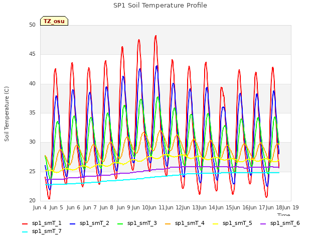Toggle the sp1_smT_4 legend entry
Screen dimensions: 321x241
(x=185, y=223)
